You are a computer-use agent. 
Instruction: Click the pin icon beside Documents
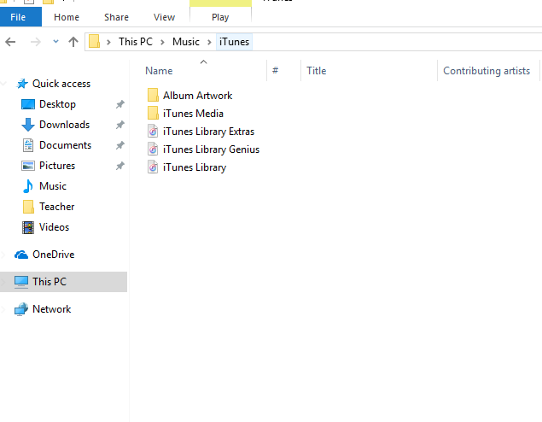pyautogui.click(x=120, y=145)
